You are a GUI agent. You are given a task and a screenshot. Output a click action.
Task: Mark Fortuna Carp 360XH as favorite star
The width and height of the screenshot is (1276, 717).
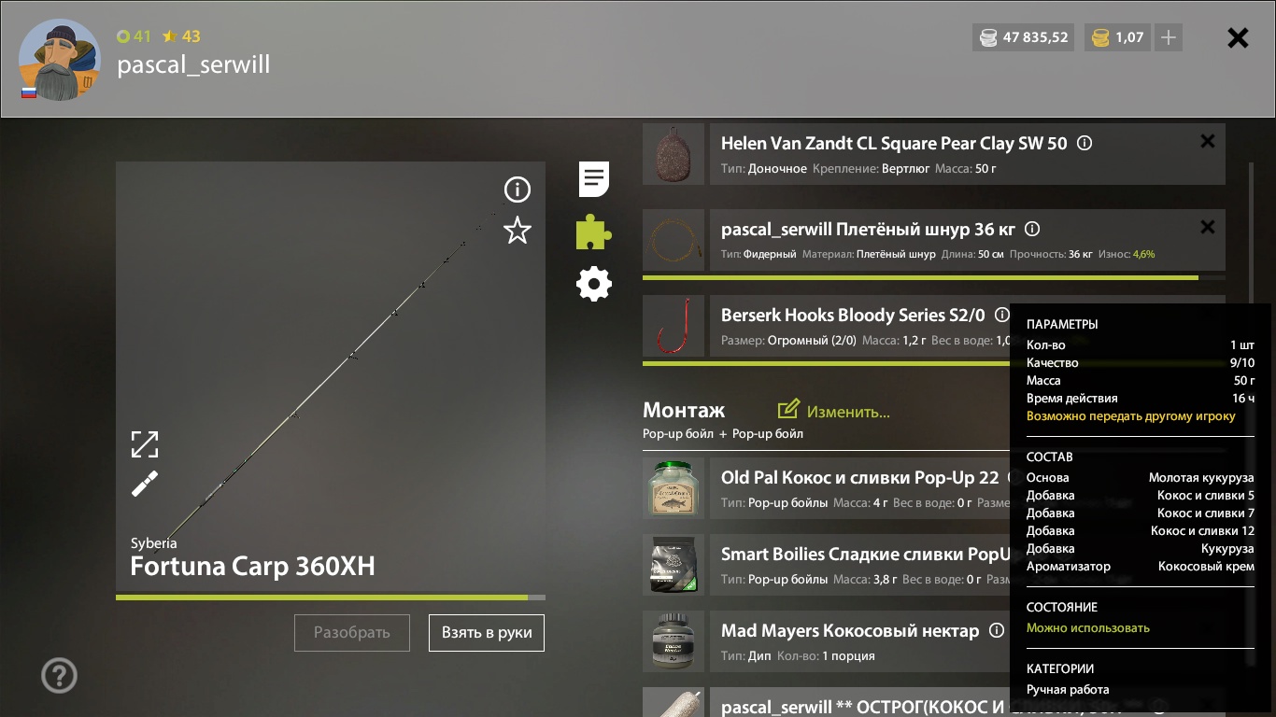point(517,230)
